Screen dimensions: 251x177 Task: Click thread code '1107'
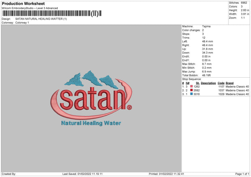point(221,86)
